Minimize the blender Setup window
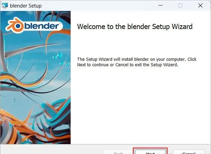Viewport: 211px width, 154px height. 160,5
